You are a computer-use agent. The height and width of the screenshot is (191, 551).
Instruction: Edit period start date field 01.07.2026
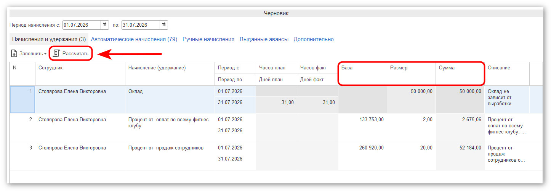pyautogui.click(x=82, y=25)
